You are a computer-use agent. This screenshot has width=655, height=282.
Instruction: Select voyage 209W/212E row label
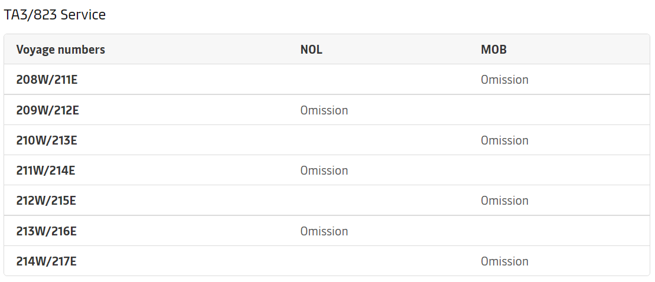pos(48,110)
